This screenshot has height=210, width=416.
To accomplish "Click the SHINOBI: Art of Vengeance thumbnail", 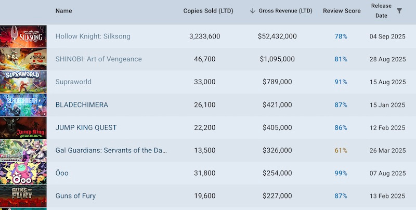I will (x=23, y=59).
